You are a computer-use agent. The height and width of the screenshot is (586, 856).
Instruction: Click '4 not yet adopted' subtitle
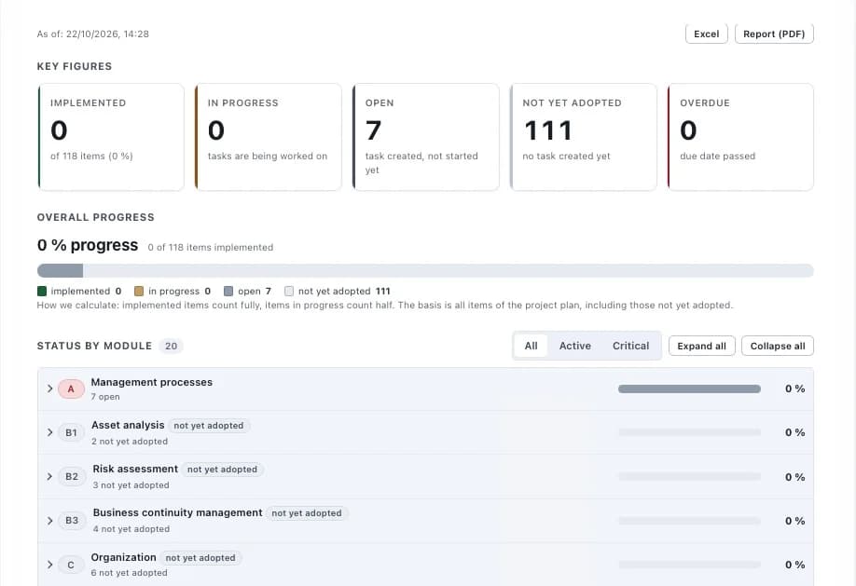[131, 529]
